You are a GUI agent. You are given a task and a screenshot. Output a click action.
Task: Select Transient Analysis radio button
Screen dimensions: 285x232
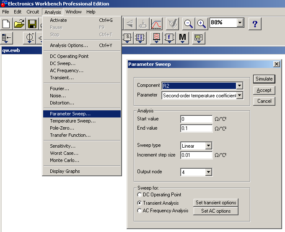coord(140,203)
